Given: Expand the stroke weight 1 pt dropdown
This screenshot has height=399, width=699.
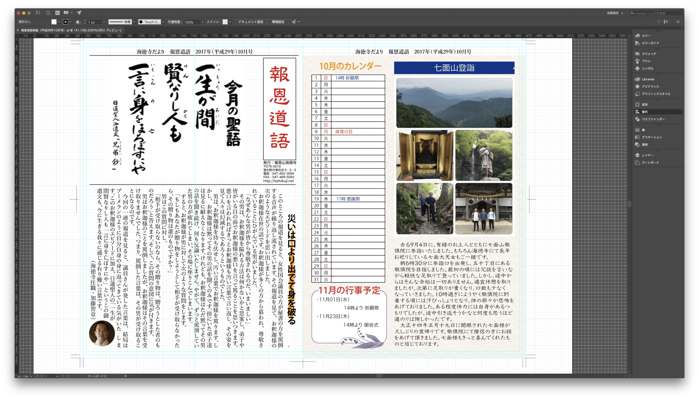Looking at the screenshot, I should [104, 22].
